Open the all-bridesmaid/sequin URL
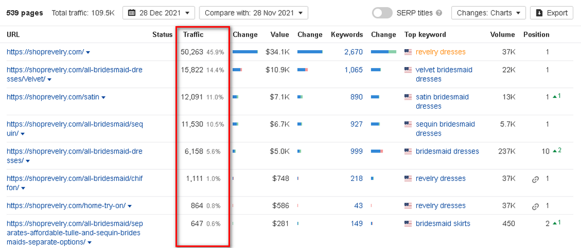Screen dimensions: 581x248 click(x=75, y=128)
